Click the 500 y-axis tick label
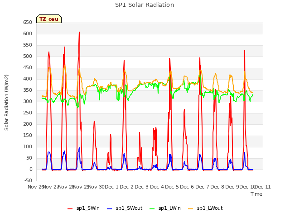Image resolution: width=290 pixels, height=217 pixels. click(28, 56)
